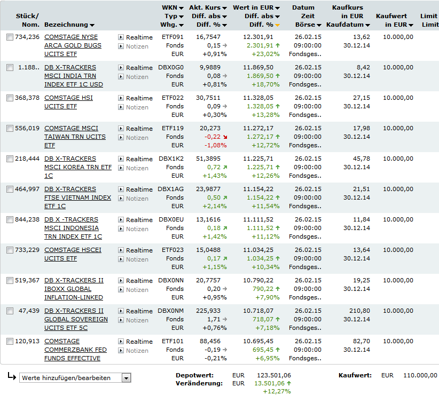The width and height of the screenshot is (439, 403).
Task: Open COMSTAGE NYSE ARCA GOLD BUGS UCITS ETF link
Action: (73, 45)
